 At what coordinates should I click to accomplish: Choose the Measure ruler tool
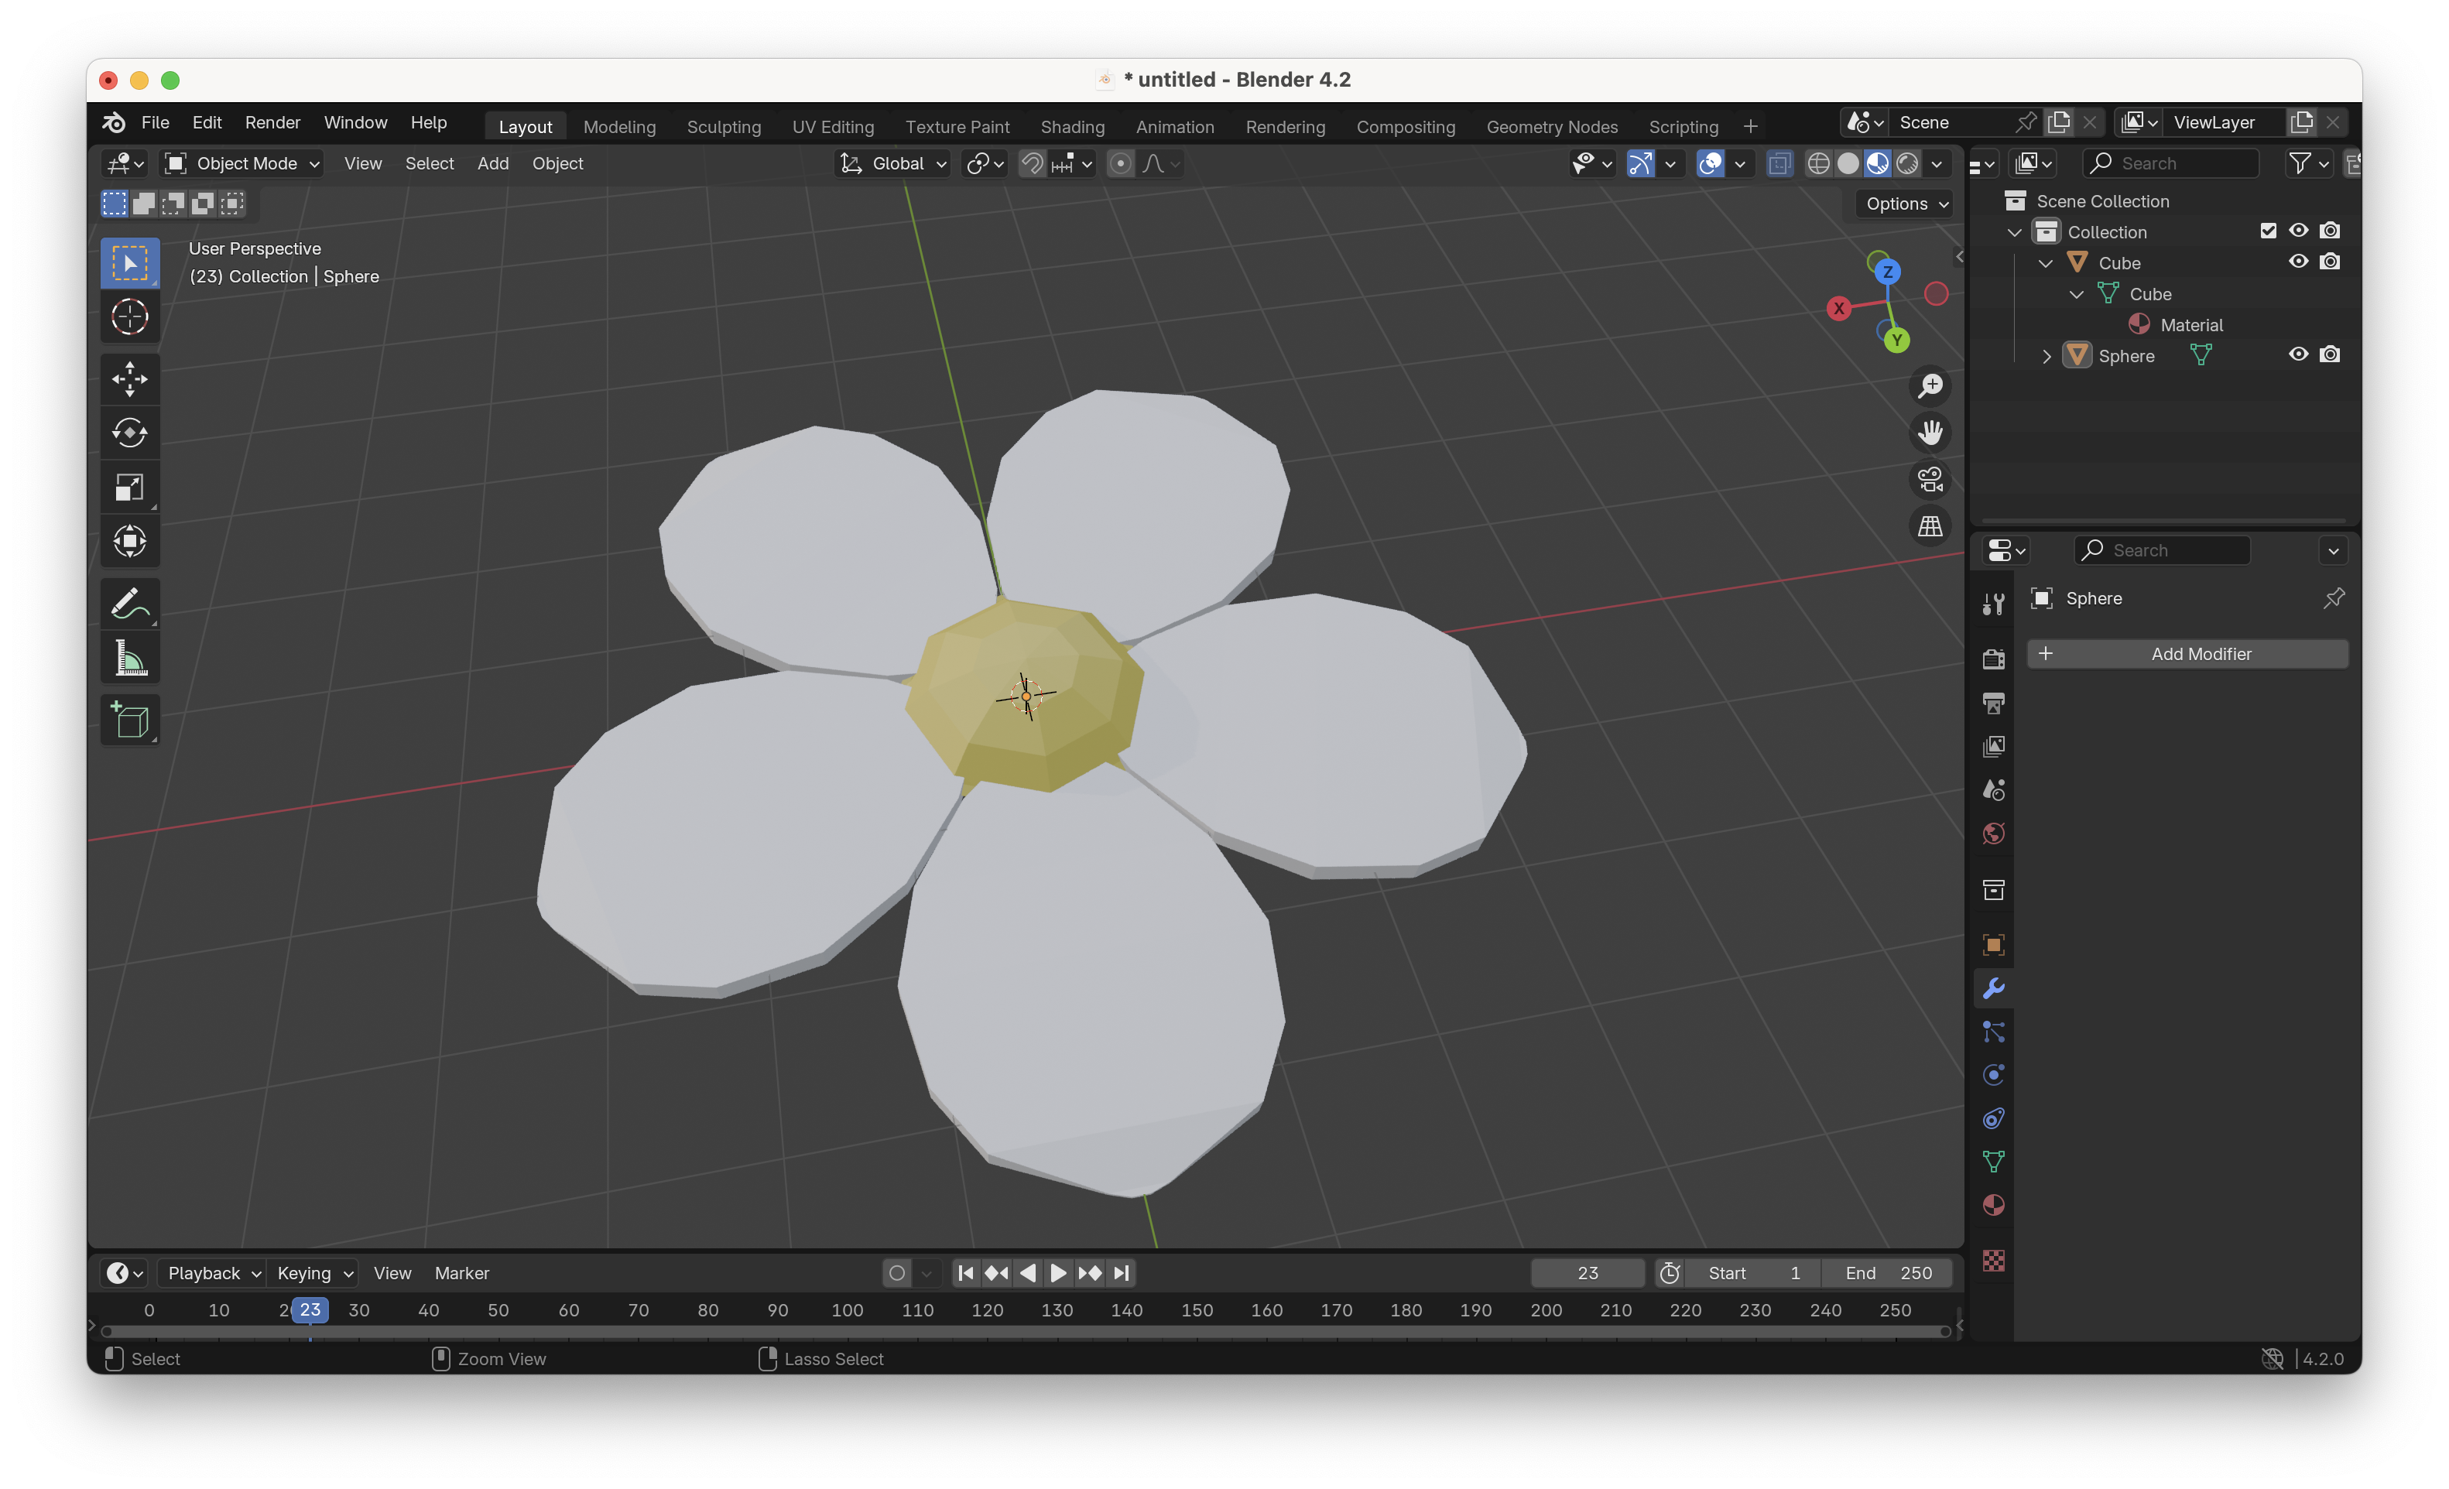pos(129,658)
